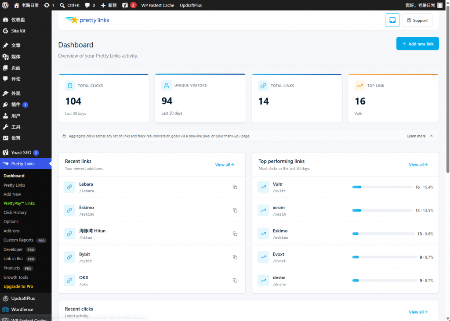450x321 pixels.
Task: Dismiss the aggregate clicks notice
Action: coord(432,136)
